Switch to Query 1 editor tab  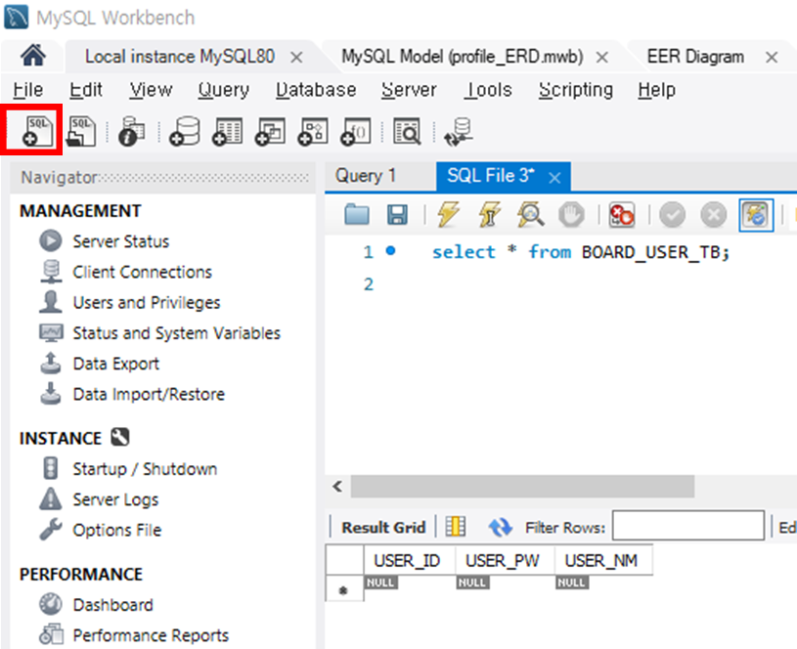(x=366, y=176)
